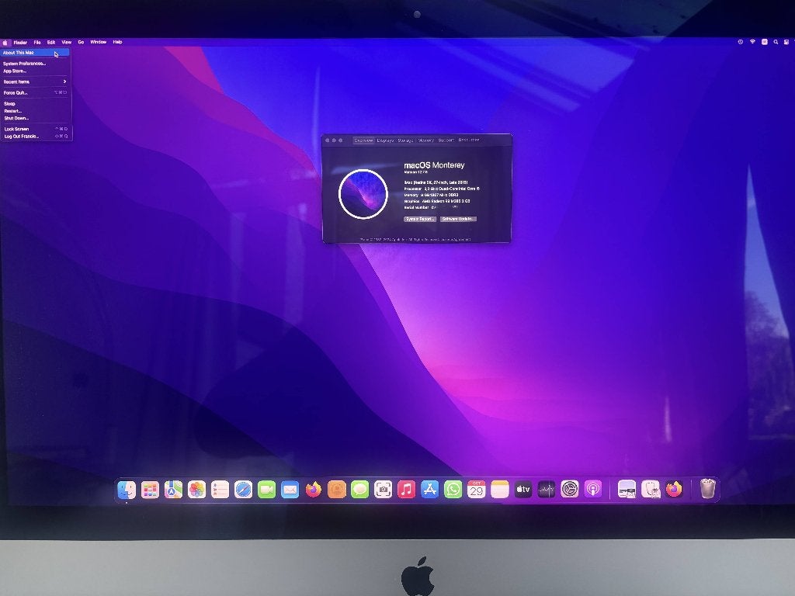
Task: Open the Music app in Dock
Action: click(406, 490)
